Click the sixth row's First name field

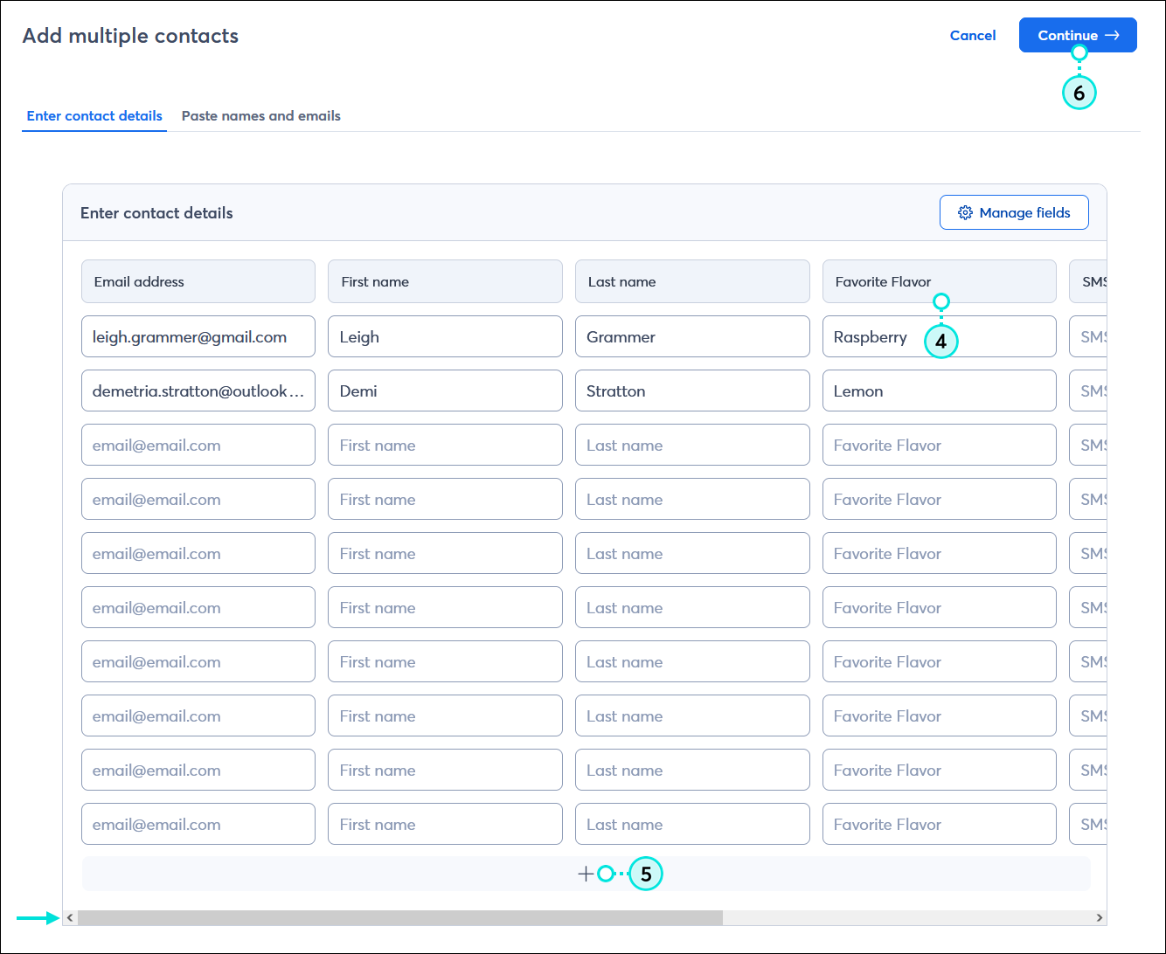tap(445, 607)
